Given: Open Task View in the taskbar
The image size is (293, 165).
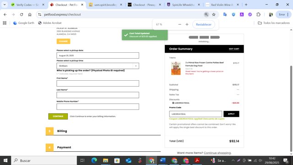Looking at the screenshot, I should [x=82, y=160].
